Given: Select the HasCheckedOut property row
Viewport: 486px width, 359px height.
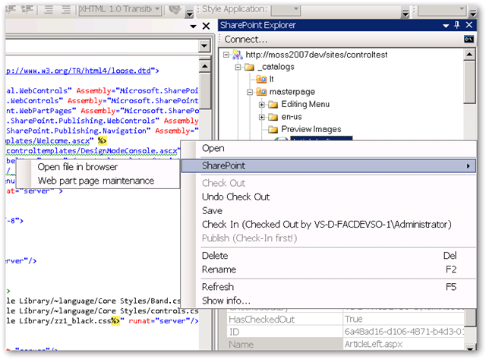Looking at the screenshot, I should 346,320.
